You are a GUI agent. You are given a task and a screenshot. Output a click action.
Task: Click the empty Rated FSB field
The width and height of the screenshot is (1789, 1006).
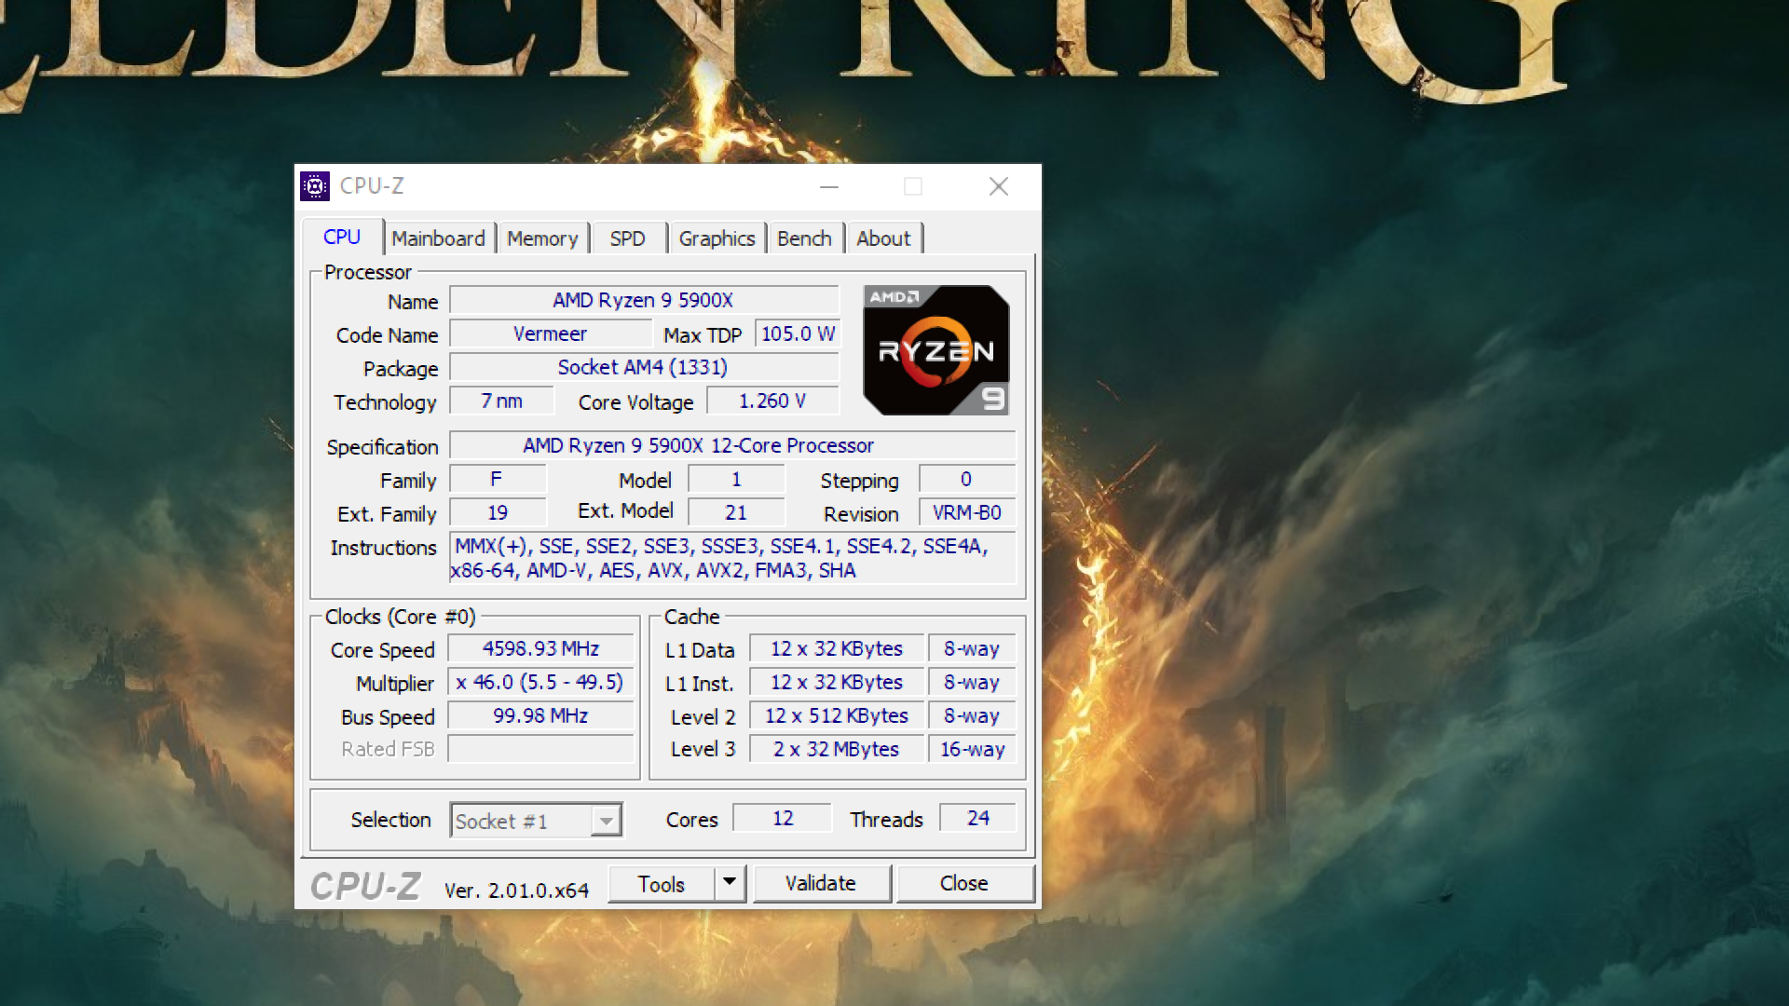[540, 749]
